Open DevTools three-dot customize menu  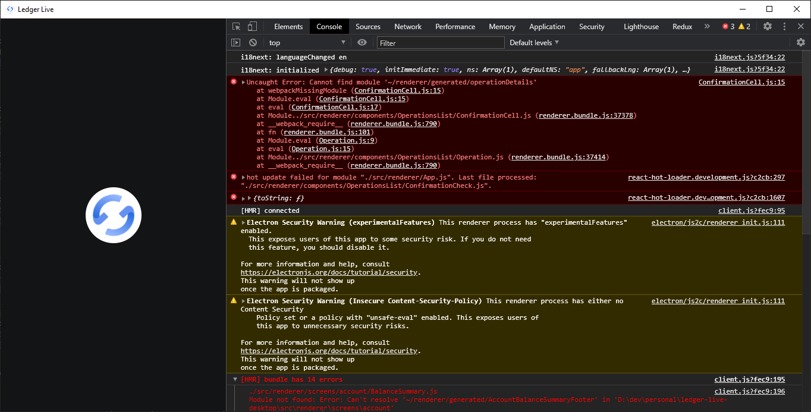point(785,26)
